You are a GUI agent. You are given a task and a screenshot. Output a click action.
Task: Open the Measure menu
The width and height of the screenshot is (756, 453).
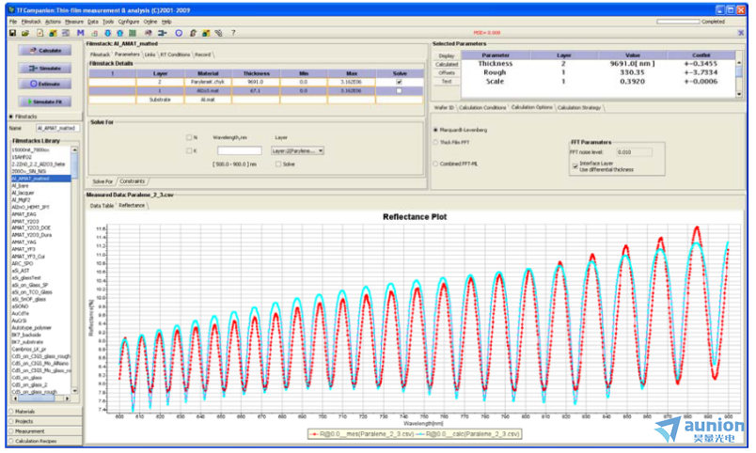(74, 22)
